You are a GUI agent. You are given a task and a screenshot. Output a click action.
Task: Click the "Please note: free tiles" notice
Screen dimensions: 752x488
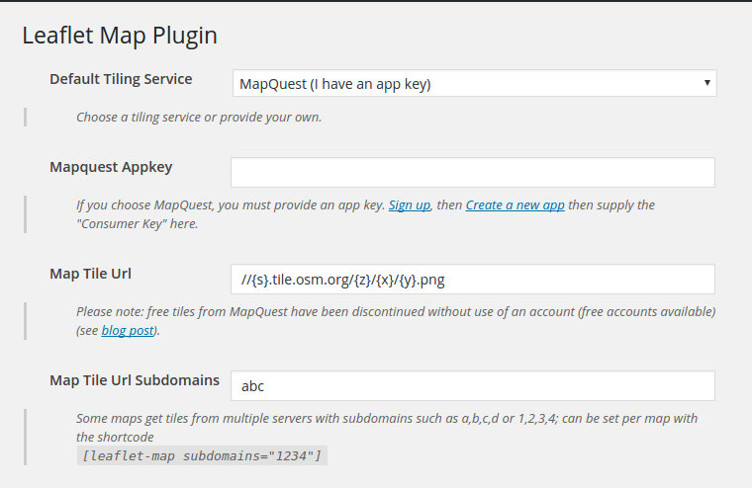click(297, 312)
